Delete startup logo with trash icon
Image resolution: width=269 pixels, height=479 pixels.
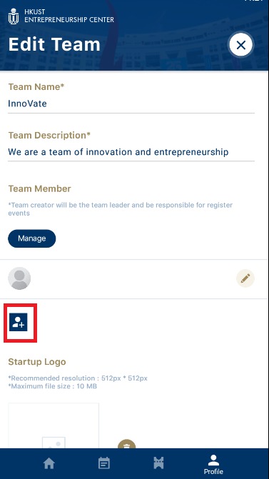[x=127, y=444]
